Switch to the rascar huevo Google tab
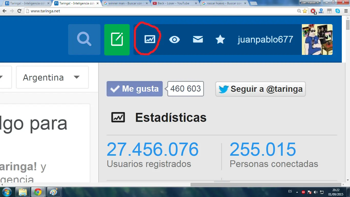Viewport: 350px width, 197px height. coord(224,3)
